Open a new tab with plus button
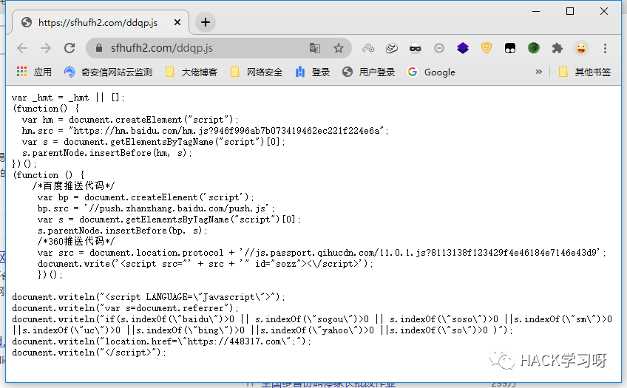Viewport: 627px width, 388px height. point(206,22)
